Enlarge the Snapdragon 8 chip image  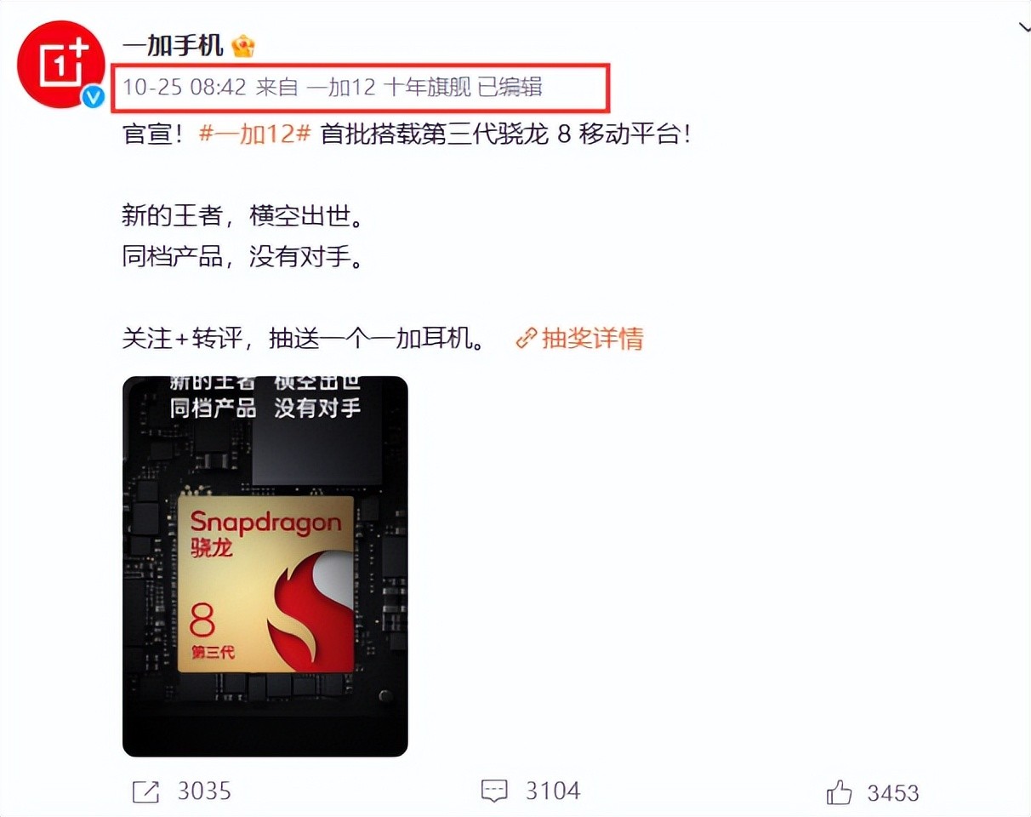click(265, 566)
